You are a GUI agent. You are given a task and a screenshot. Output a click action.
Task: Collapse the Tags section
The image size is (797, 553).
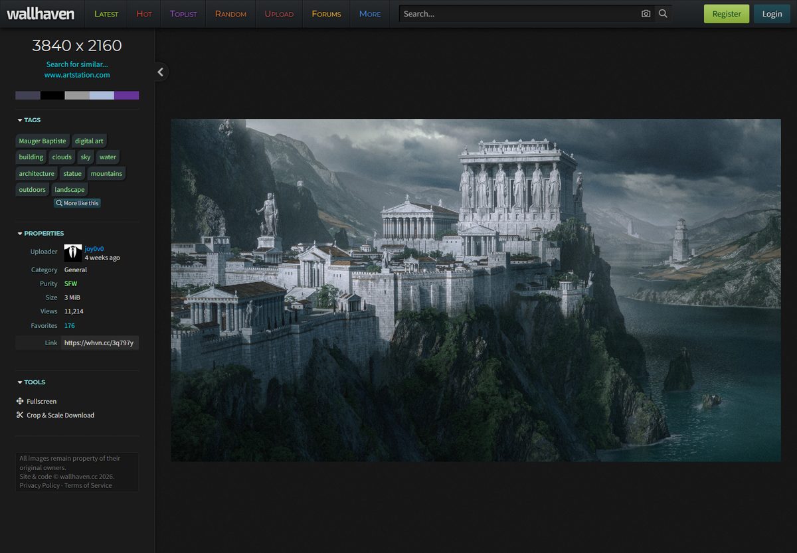[x=29, y=120]
